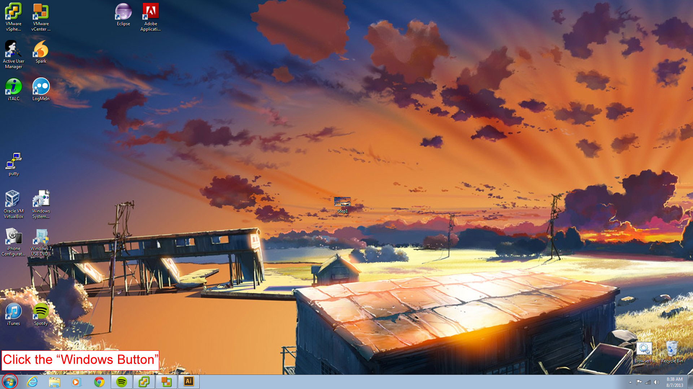Launch Windows Media Player from taskbar
This screenshot has width=693, height=389.
click(x=77, y=382)
